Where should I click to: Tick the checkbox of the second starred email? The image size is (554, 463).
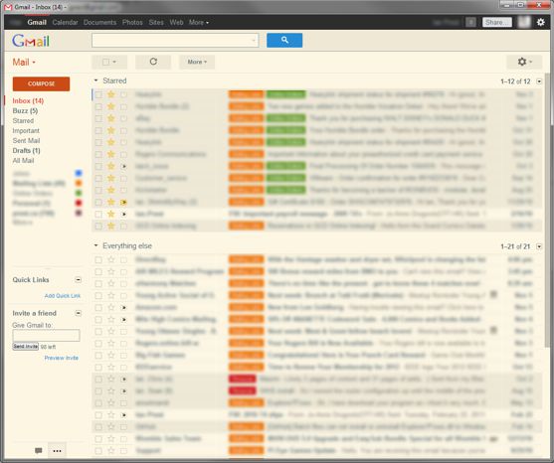[98, 106]
